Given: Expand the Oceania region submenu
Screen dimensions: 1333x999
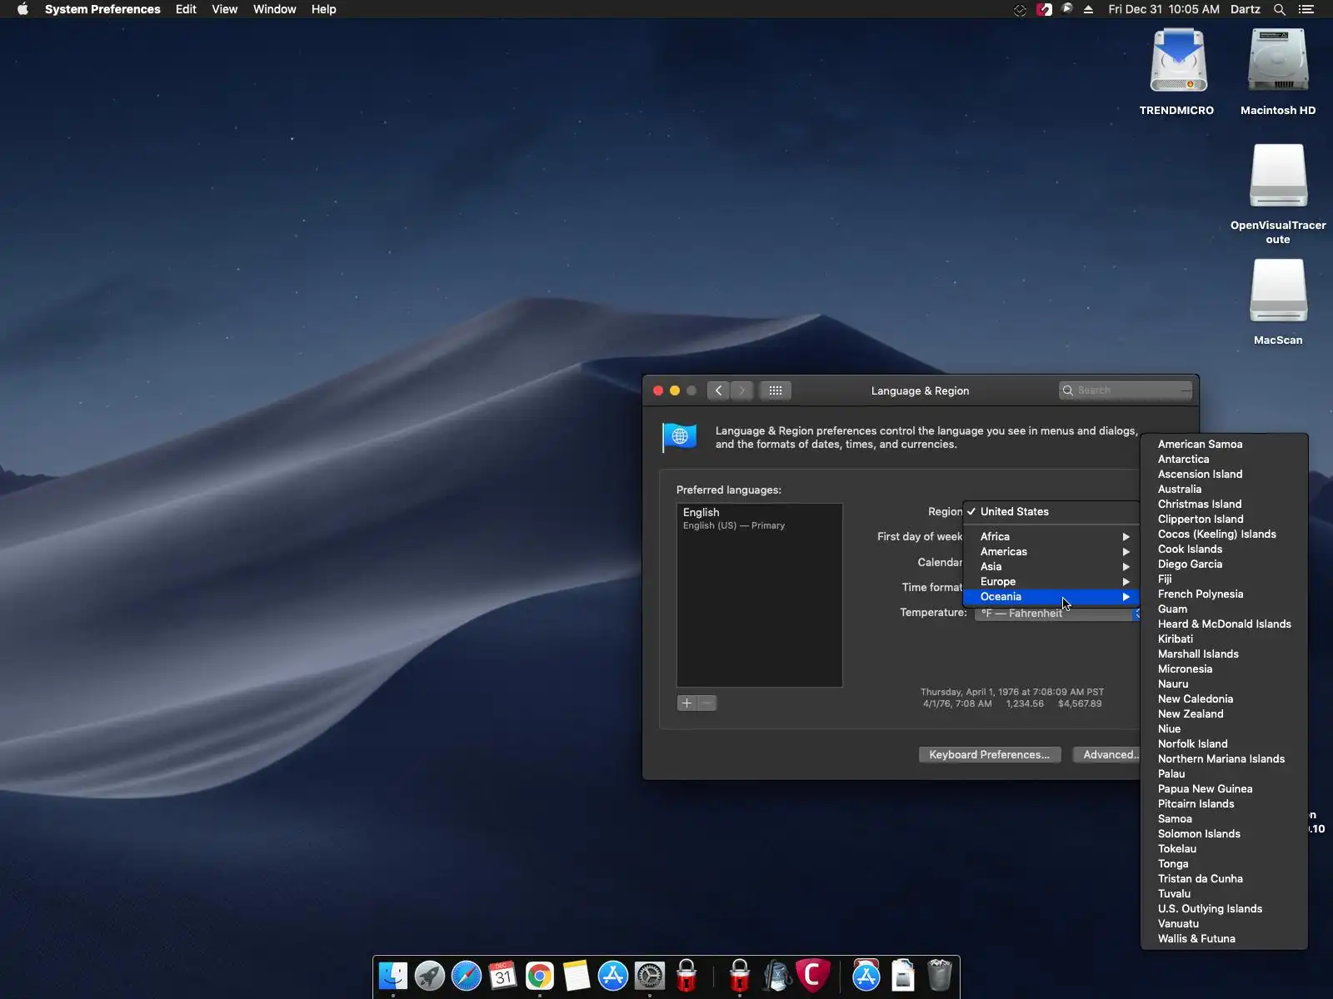Looking at the screenshot, I should point(1051,597).
